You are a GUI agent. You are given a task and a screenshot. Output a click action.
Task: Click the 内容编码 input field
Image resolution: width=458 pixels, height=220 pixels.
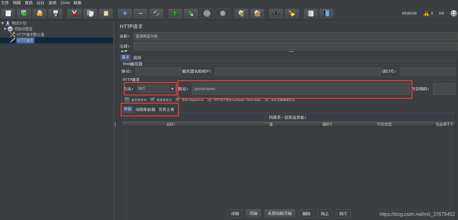444,89
